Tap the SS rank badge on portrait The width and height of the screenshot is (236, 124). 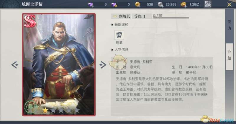point(30,21)
